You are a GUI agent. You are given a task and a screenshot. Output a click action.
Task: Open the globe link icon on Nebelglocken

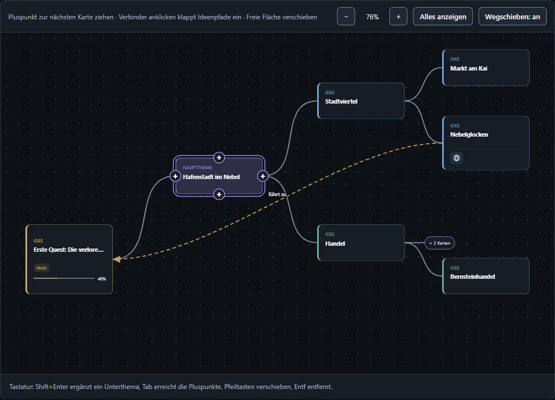[x=456, y=158]
